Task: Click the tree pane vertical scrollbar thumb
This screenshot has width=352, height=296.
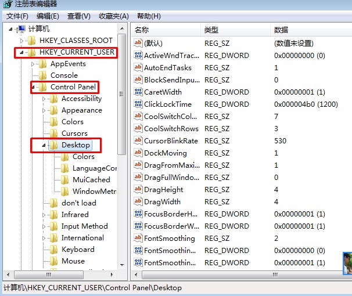Action: [121, 94]
